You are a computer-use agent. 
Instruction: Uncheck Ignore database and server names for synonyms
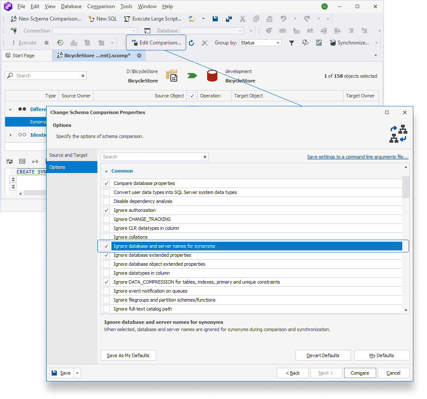106,246
